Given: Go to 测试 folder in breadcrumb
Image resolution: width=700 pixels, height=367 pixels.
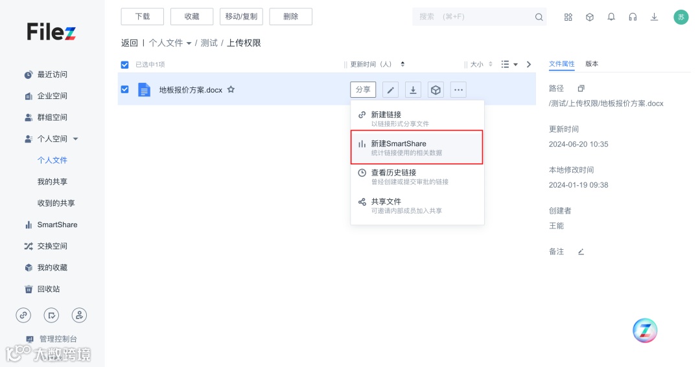Looking at the screenshot, I should pos(209,43).
